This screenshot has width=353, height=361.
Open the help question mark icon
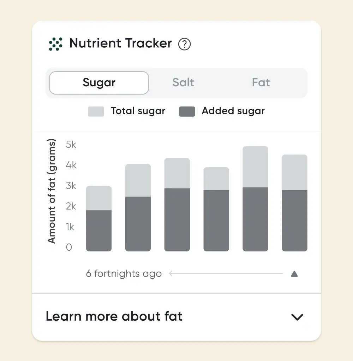point(184,44)
